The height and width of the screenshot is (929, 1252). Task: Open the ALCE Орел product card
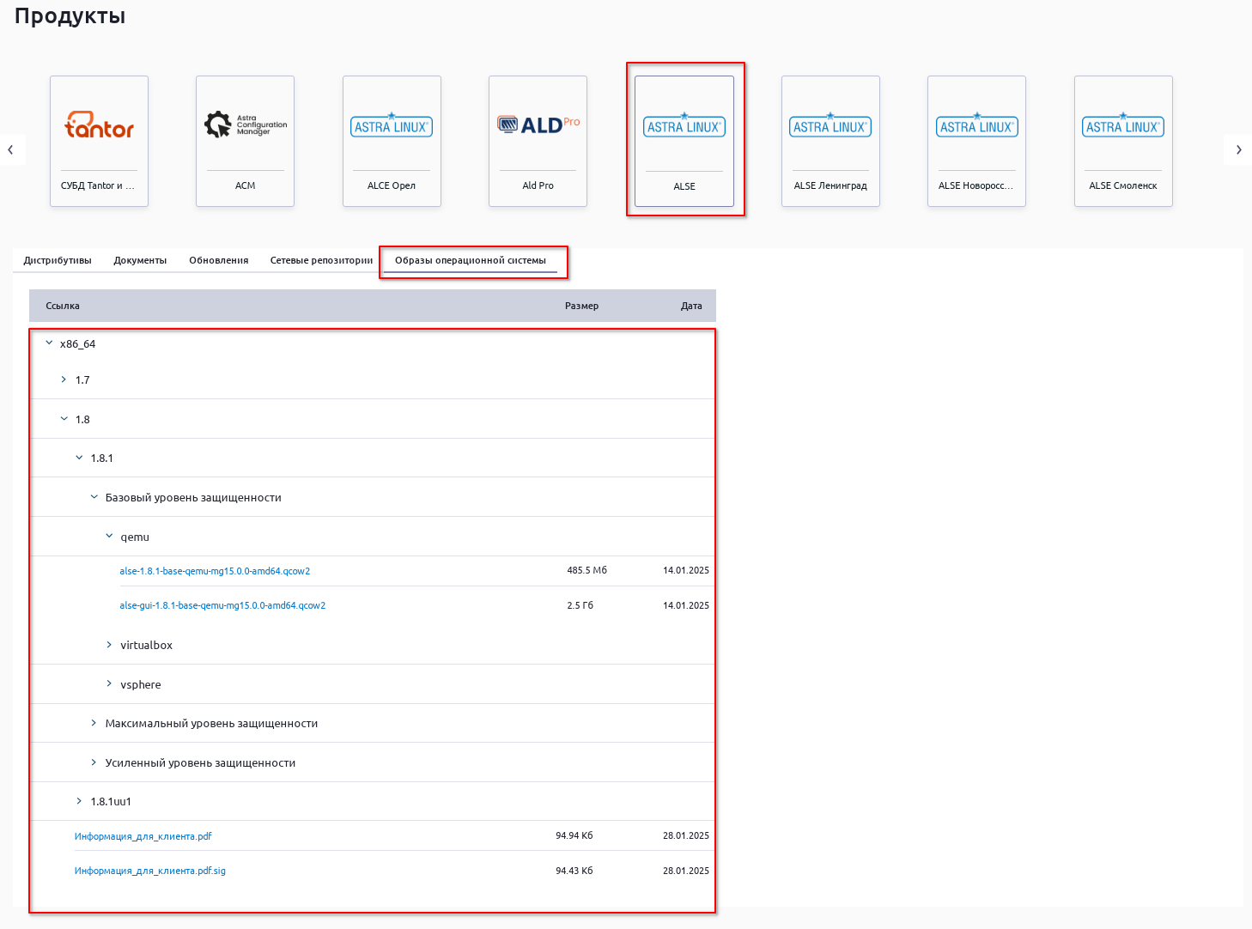point(392,141)
